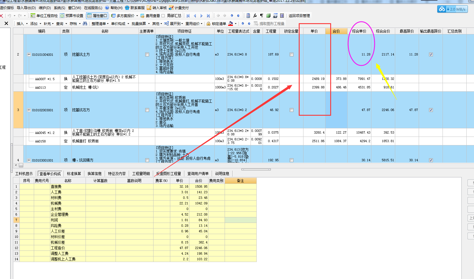Click the cloud download speed icon

[x=442, y=9]
